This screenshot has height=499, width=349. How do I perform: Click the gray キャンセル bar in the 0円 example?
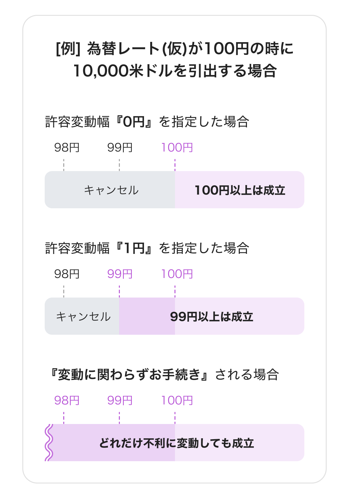tap(110, 190)
